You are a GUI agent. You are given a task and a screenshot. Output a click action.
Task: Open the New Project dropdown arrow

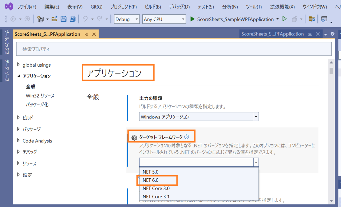[47, 19]
